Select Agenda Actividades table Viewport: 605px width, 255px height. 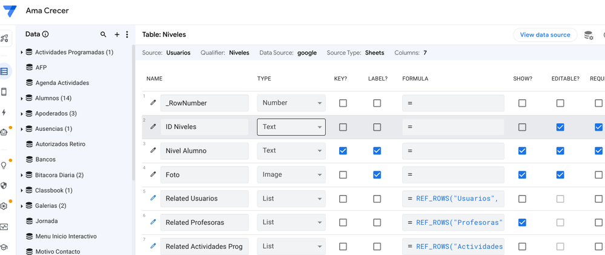click(x=62, y=82)
